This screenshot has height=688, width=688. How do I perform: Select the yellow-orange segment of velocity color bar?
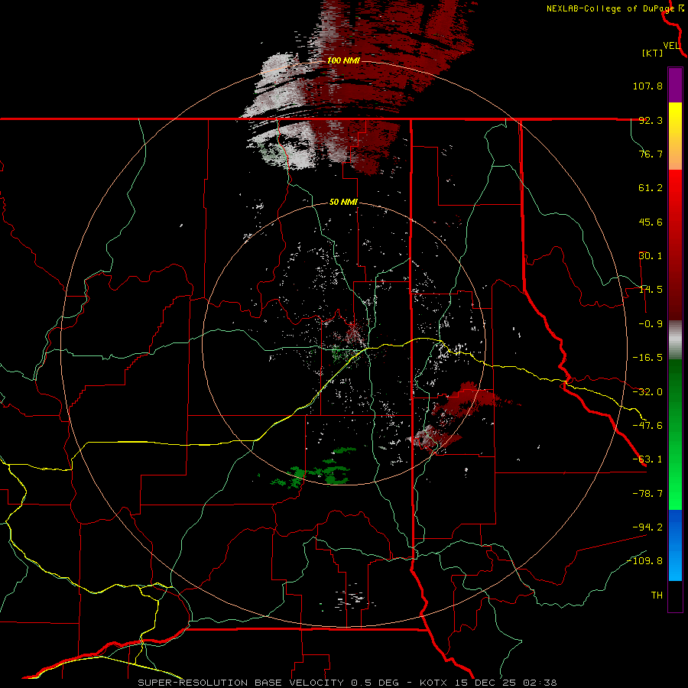(x=675, y=136)
